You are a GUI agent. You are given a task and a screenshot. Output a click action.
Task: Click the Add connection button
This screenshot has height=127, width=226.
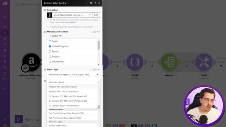96,15
